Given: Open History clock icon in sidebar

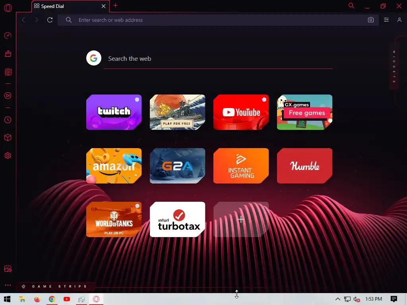Looking at the screenshot, I should pyautogui.click(x=8, y=120).
